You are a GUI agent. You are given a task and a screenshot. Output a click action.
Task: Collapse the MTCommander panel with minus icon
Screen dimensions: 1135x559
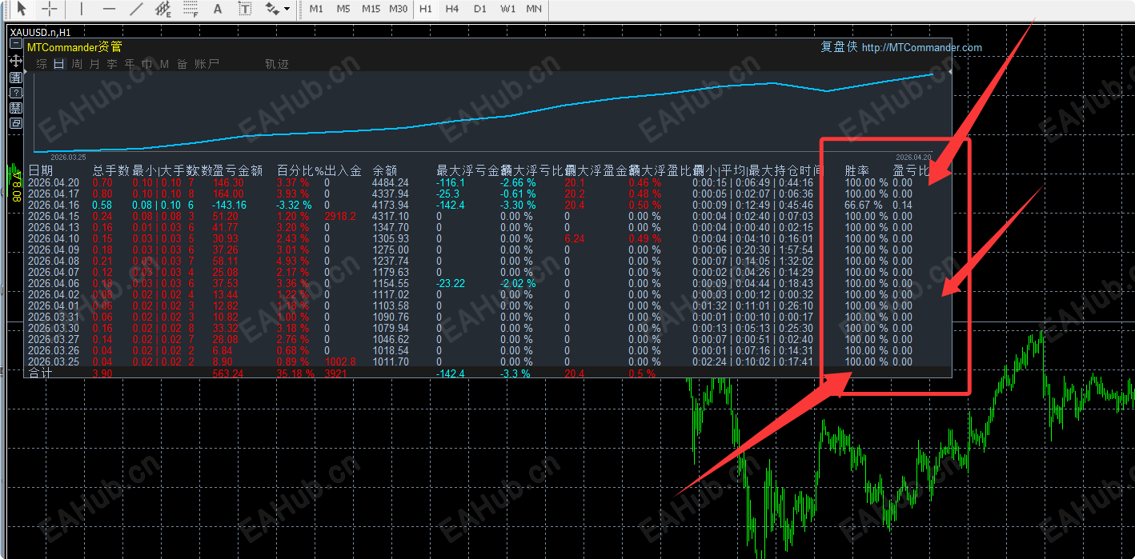(x=16, y=45)
